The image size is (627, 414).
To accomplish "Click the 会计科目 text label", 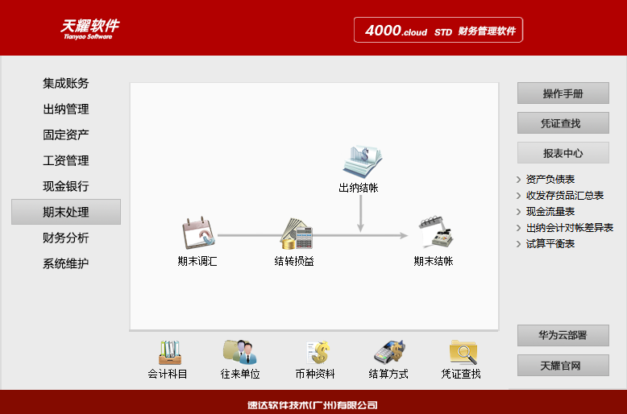I will pos(168,374).
